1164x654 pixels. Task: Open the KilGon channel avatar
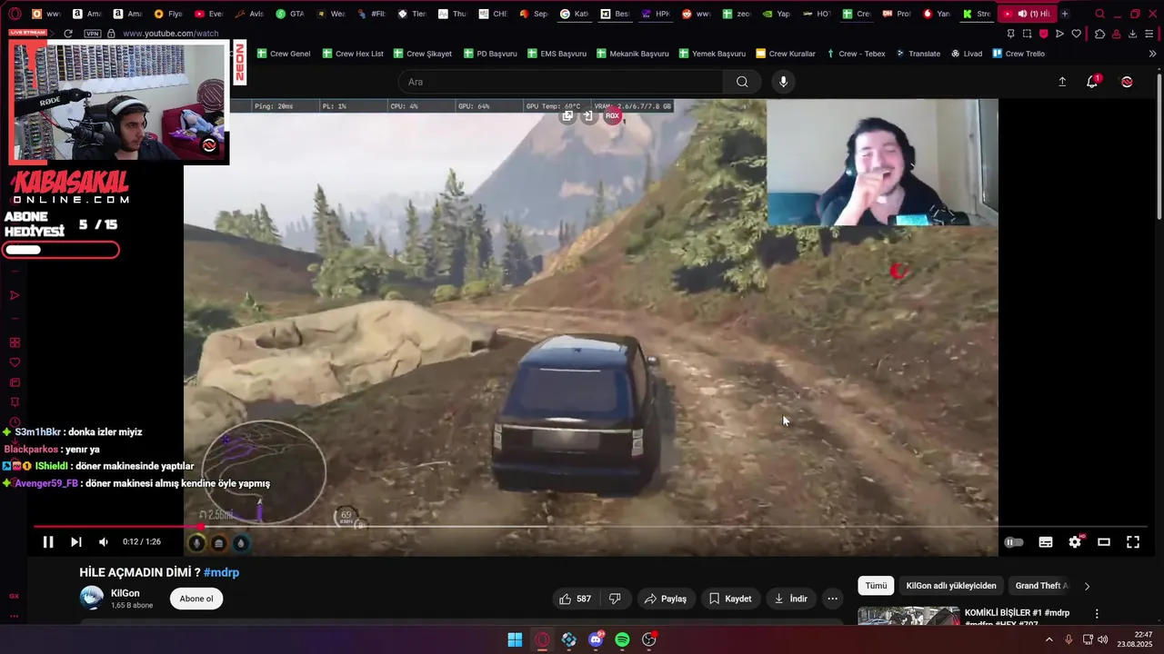[92, 598]
